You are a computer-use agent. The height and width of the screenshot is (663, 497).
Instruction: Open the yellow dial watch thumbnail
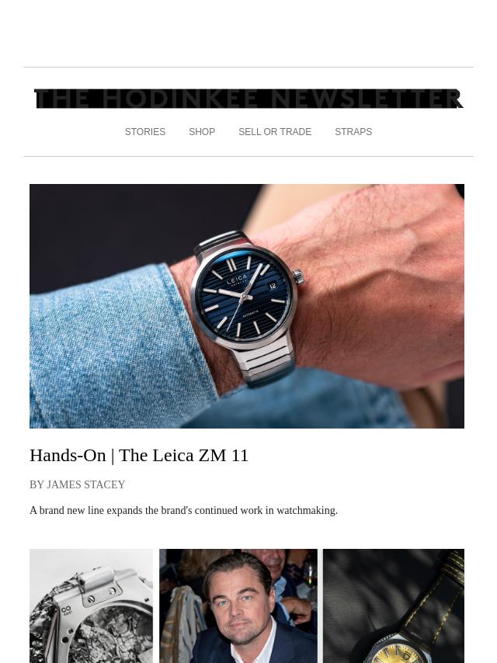pos(394,606)
